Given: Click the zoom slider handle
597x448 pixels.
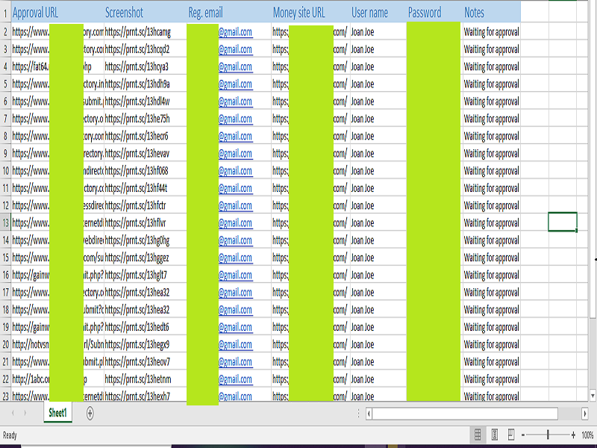Looking at the screenshot, I should click(548, 433).
